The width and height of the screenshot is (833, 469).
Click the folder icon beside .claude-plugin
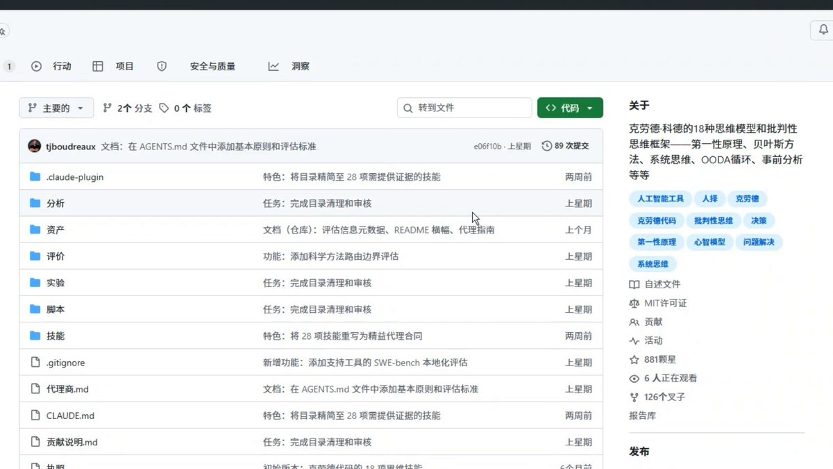coord(35,176)
